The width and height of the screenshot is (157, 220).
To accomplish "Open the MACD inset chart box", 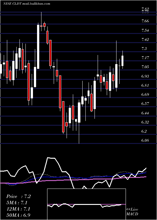I will point(86,204).
